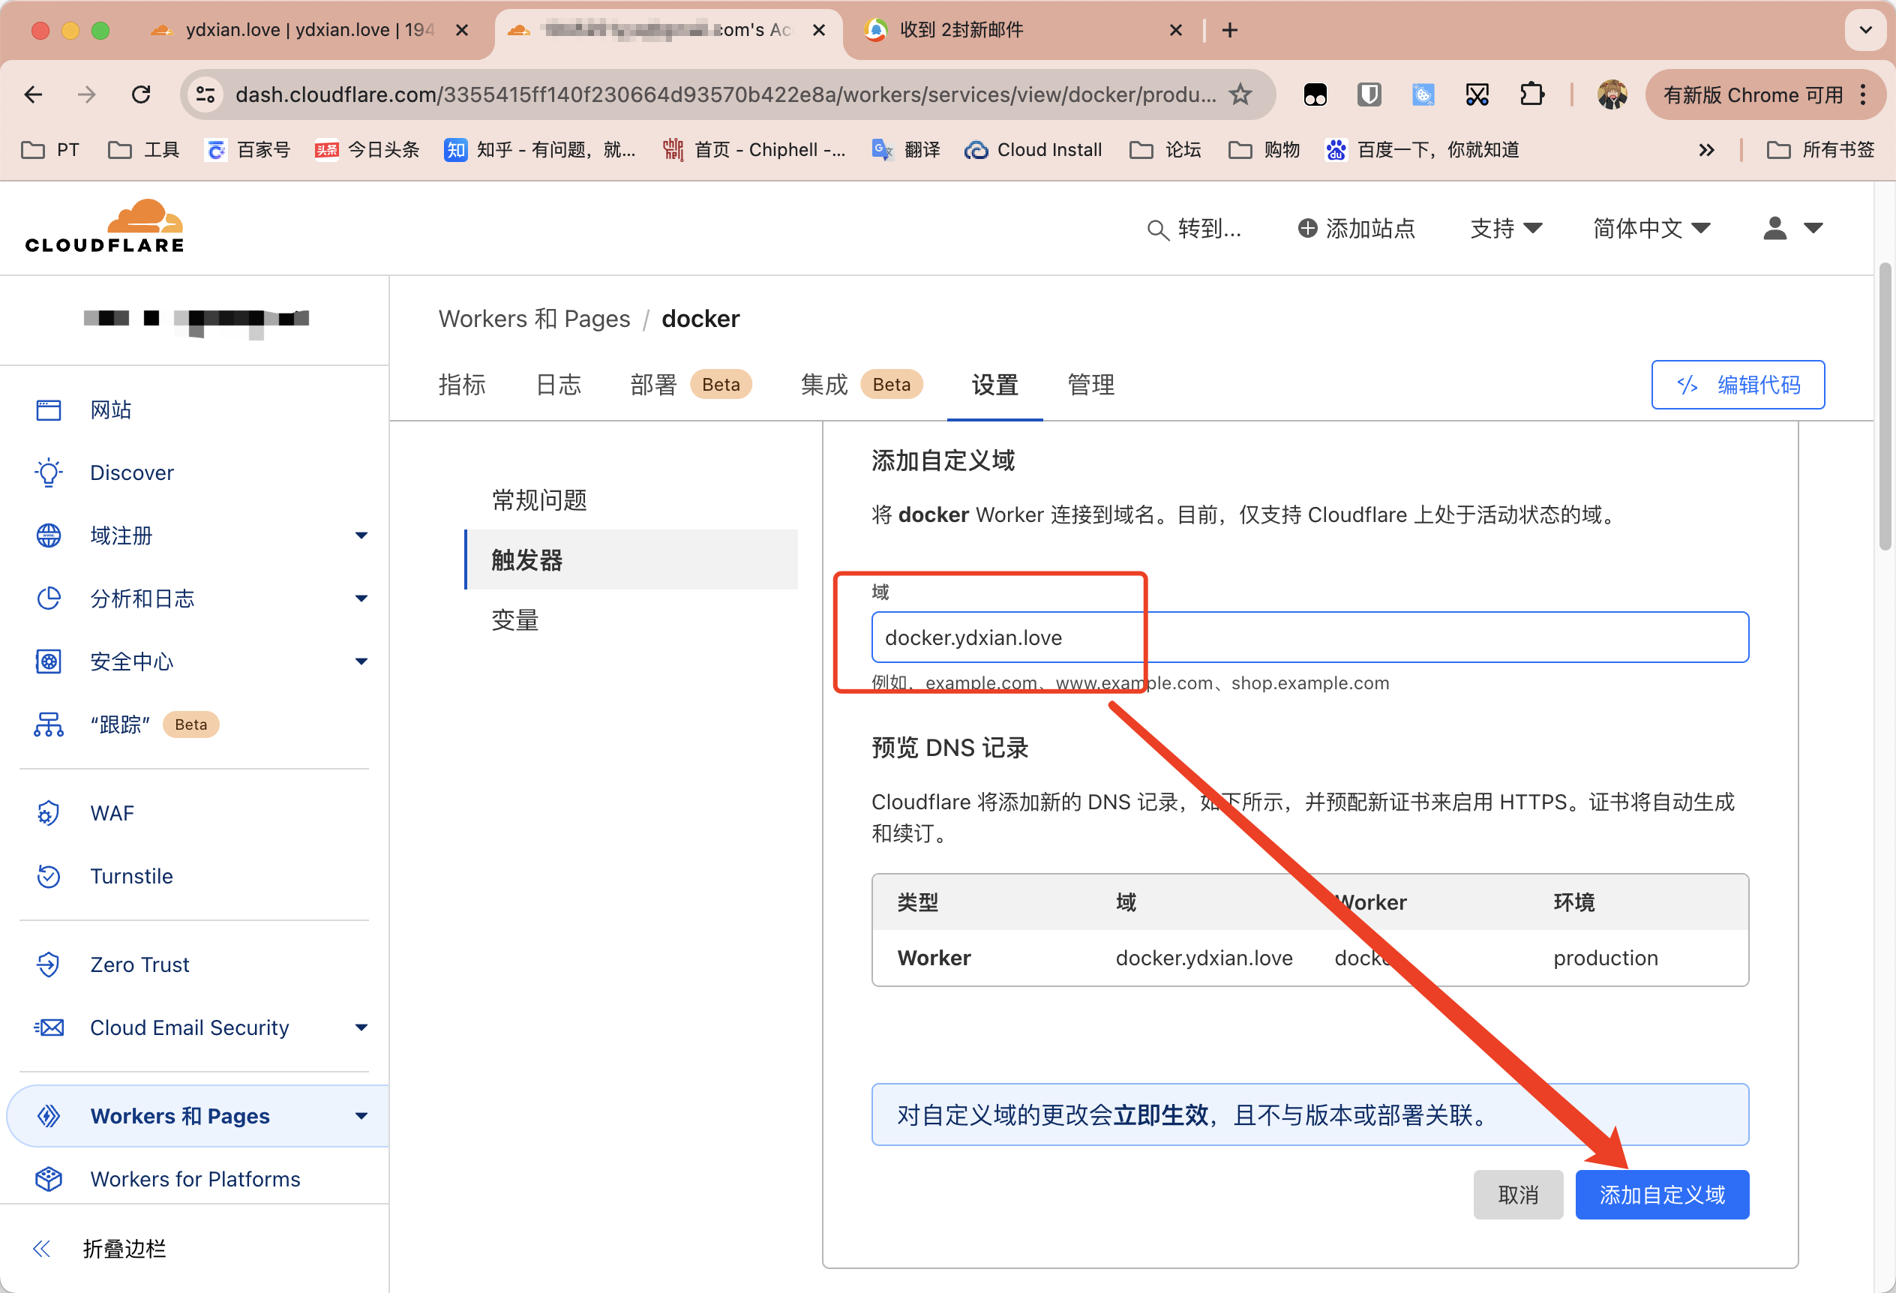The height and width of the screenshot is (1293, 1896).
Task: Switch to the ydxian.love browser tab
Action: [310, 30]
